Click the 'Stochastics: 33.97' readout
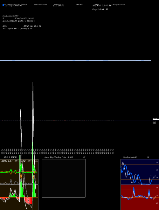This screenshot has height=210, width=159. coord(10,16)
